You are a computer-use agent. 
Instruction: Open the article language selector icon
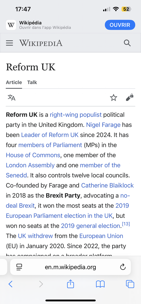click(12, 97)
